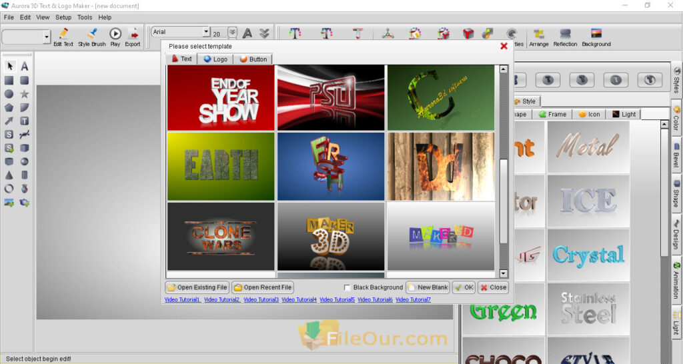This screenshot has width=683, height=364.
Task: Open the Styles vertical side tab
Action: [x=676, y=81]
